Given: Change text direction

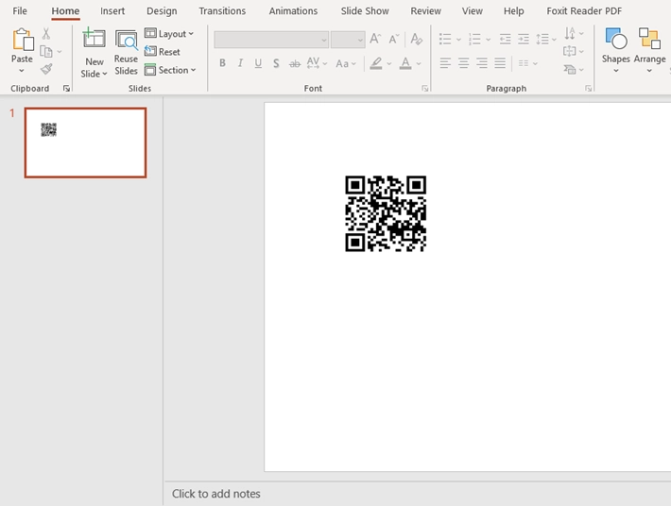Looking at the screenshot, I should [574, 33].
